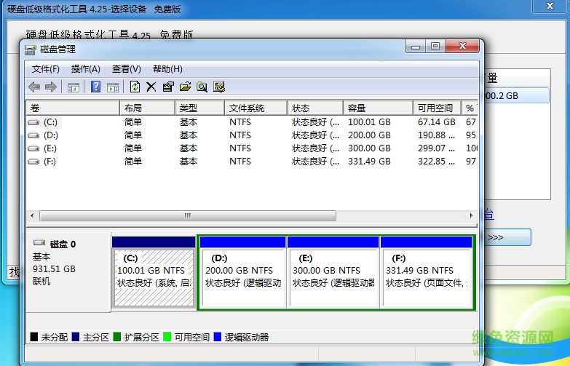
Task: Open the 文件(F) menu
Action: (45, 69)
